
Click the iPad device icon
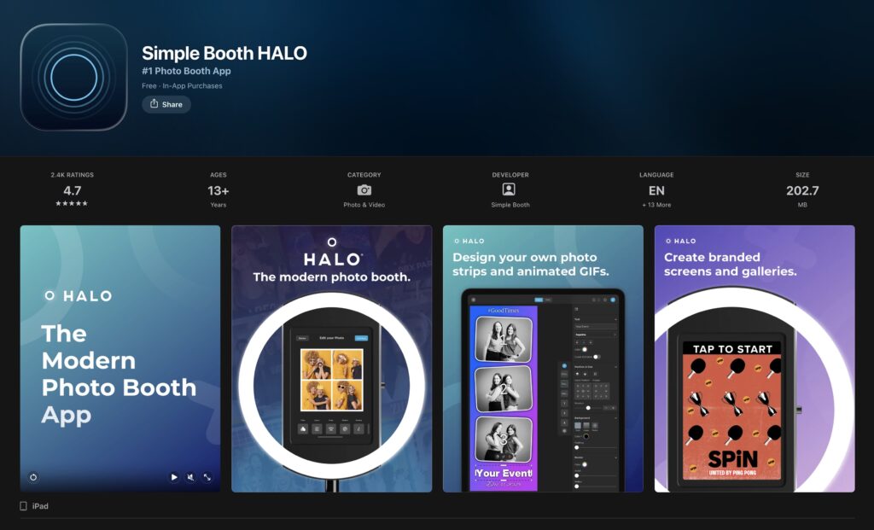(x=24, y=506)
